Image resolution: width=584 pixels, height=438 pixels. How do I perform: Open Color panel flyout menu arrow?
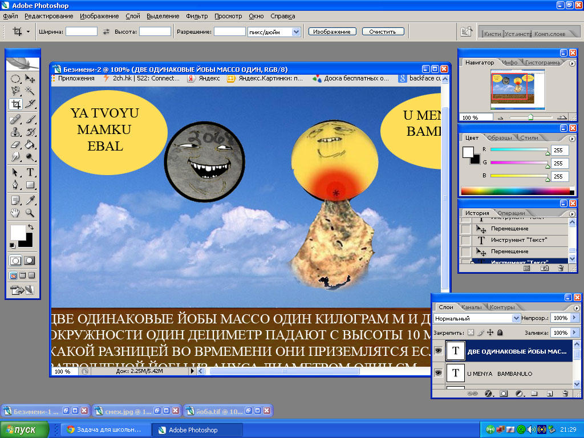[x=572, y=139]
